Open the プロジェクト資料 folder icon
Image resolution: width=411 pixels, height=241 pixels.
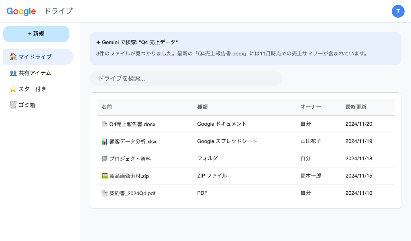104,158
